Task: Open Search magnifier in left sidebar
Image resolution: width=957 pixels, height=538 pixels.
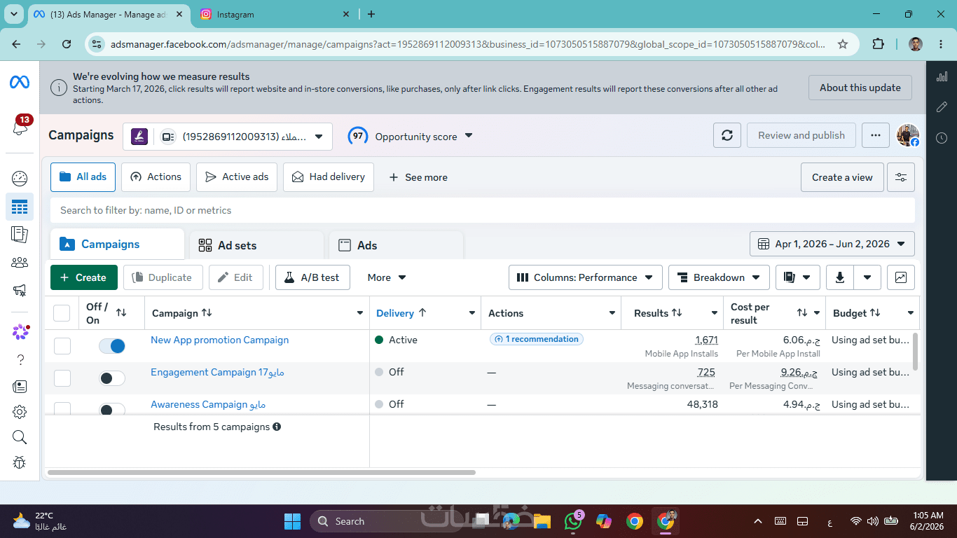Action: pyautogui.click(x=20, y=437)
